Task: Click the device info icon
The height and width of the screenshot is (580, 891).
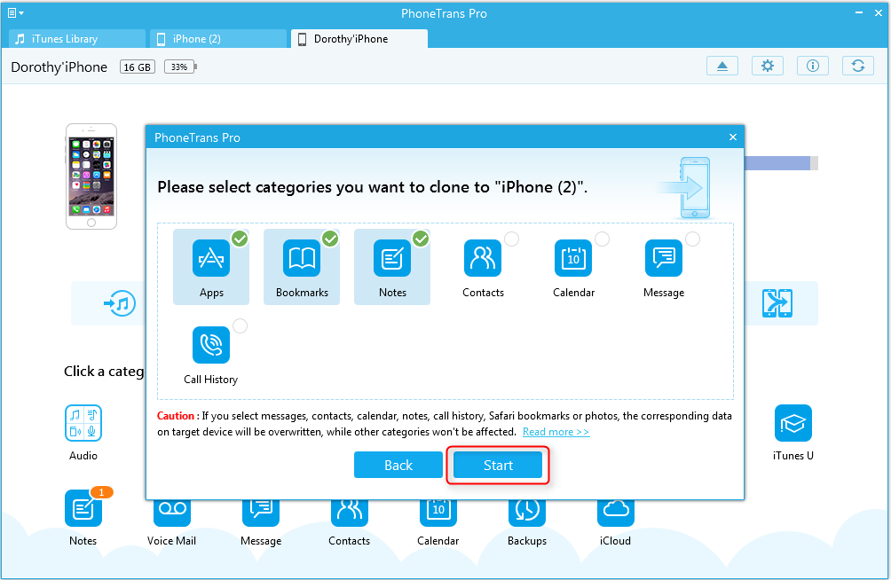Action: (812, 67)
